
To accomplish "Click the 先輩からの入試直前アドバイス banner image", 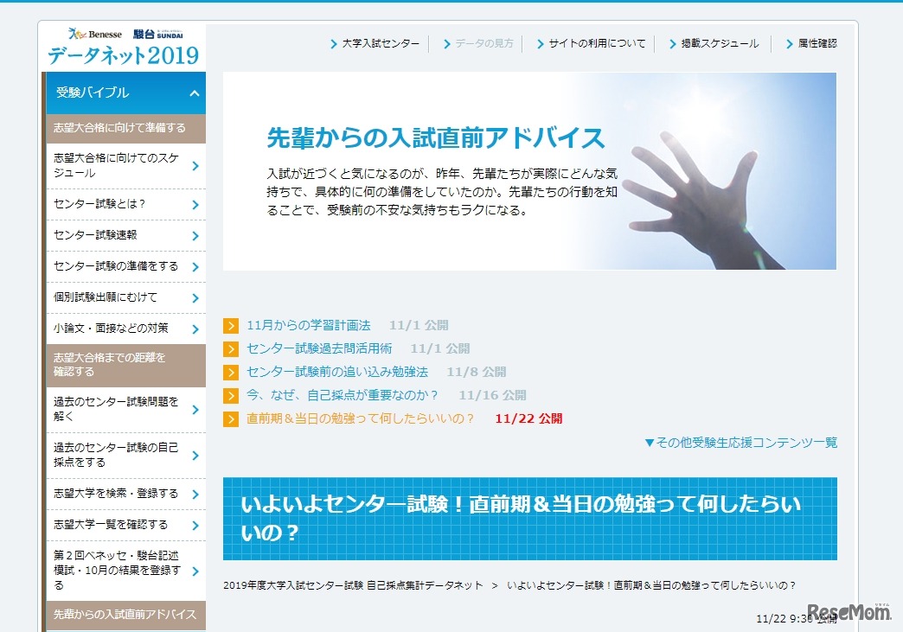I will pyautogui.click(x=530, y=170).
